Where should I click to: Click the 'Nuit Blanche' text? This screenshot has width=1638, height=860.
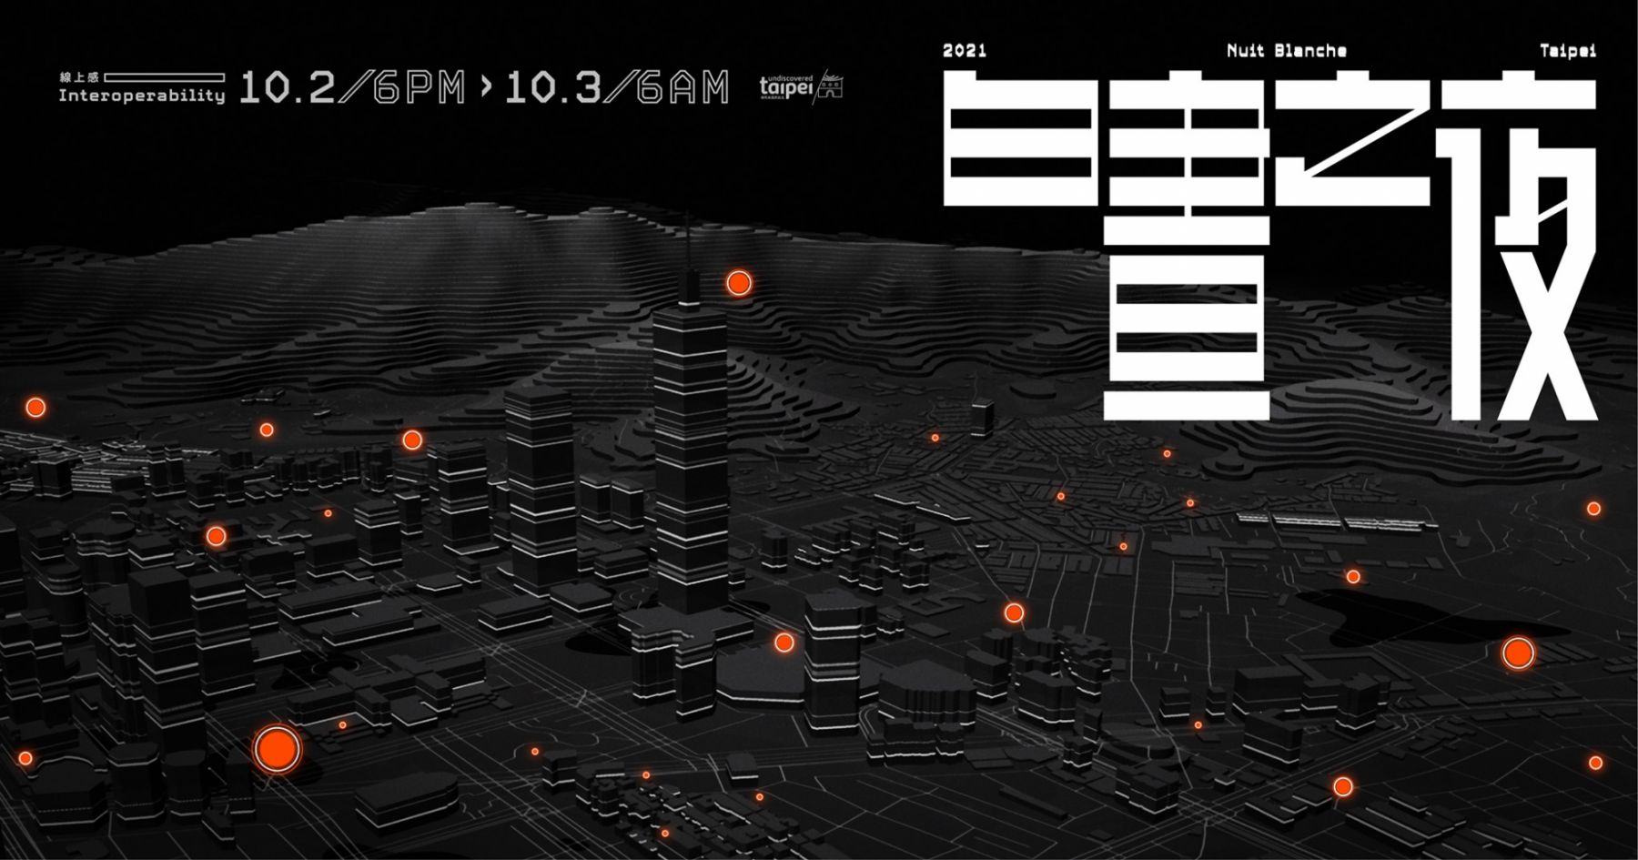[1287, 51]
